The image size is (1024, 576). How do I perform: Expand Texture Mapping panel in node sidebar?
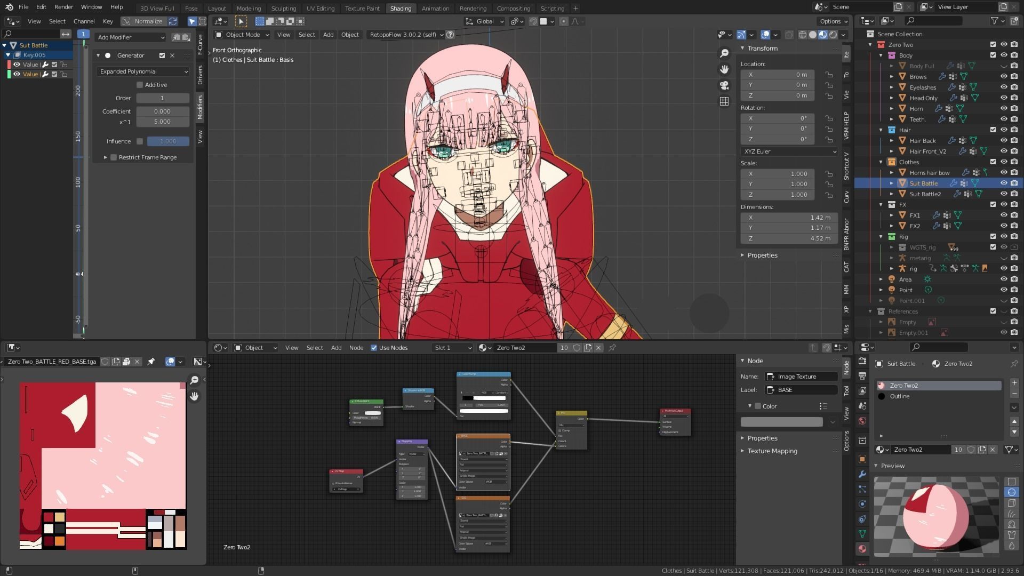tap(772, 451)
